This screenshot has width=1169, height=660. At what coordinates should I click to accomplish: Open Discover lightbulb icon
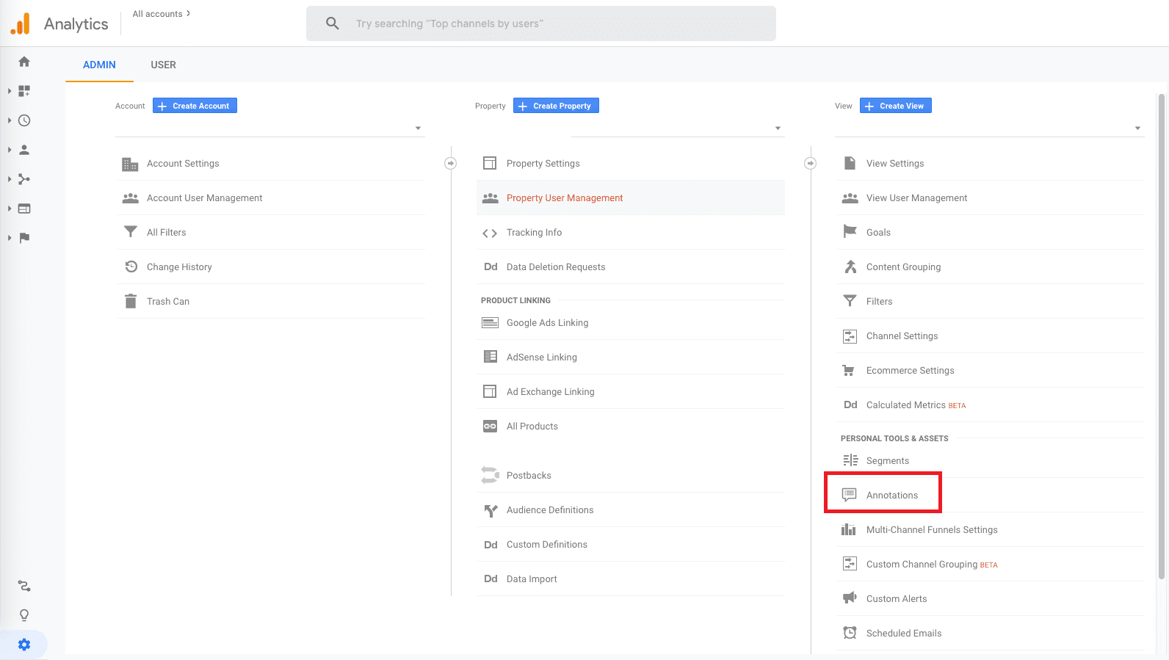click(24, 615)
